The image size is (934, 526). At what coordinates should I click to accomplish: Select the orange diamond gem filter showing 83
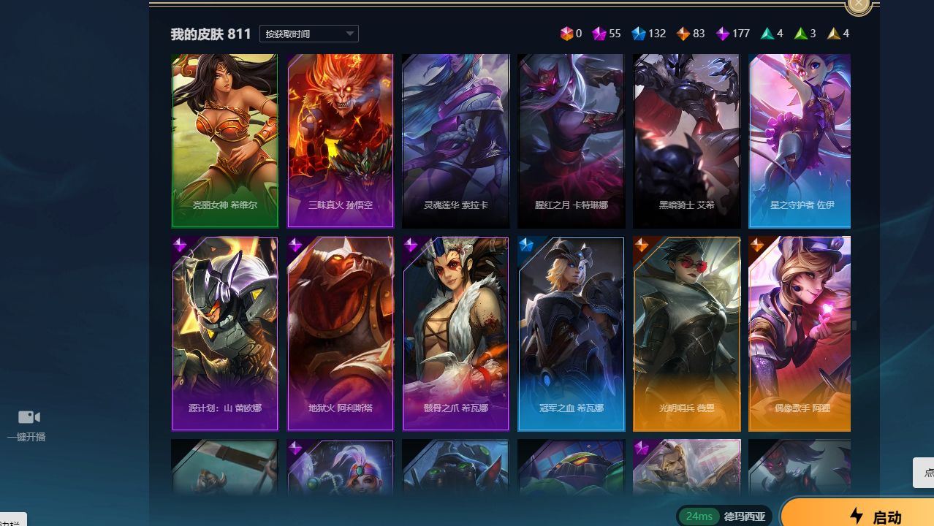[x=683, y=34]
